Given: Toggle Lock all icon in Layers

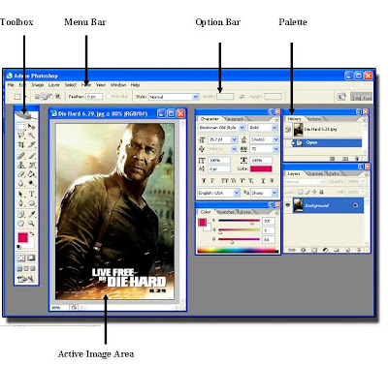Looking at the screenshot, I should 321,192.
